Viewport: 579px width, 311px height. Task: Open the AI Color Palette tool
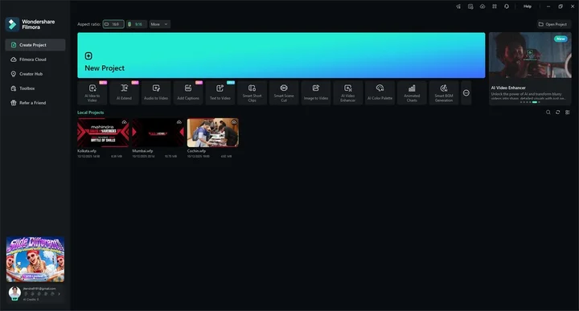(380, 92)
